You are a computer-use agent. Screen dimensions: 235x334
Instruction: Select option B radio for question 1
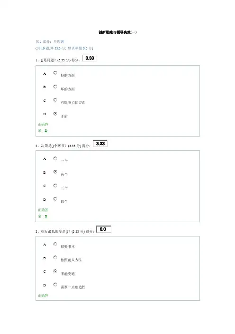pyautogui.click(x=55, y=87)
